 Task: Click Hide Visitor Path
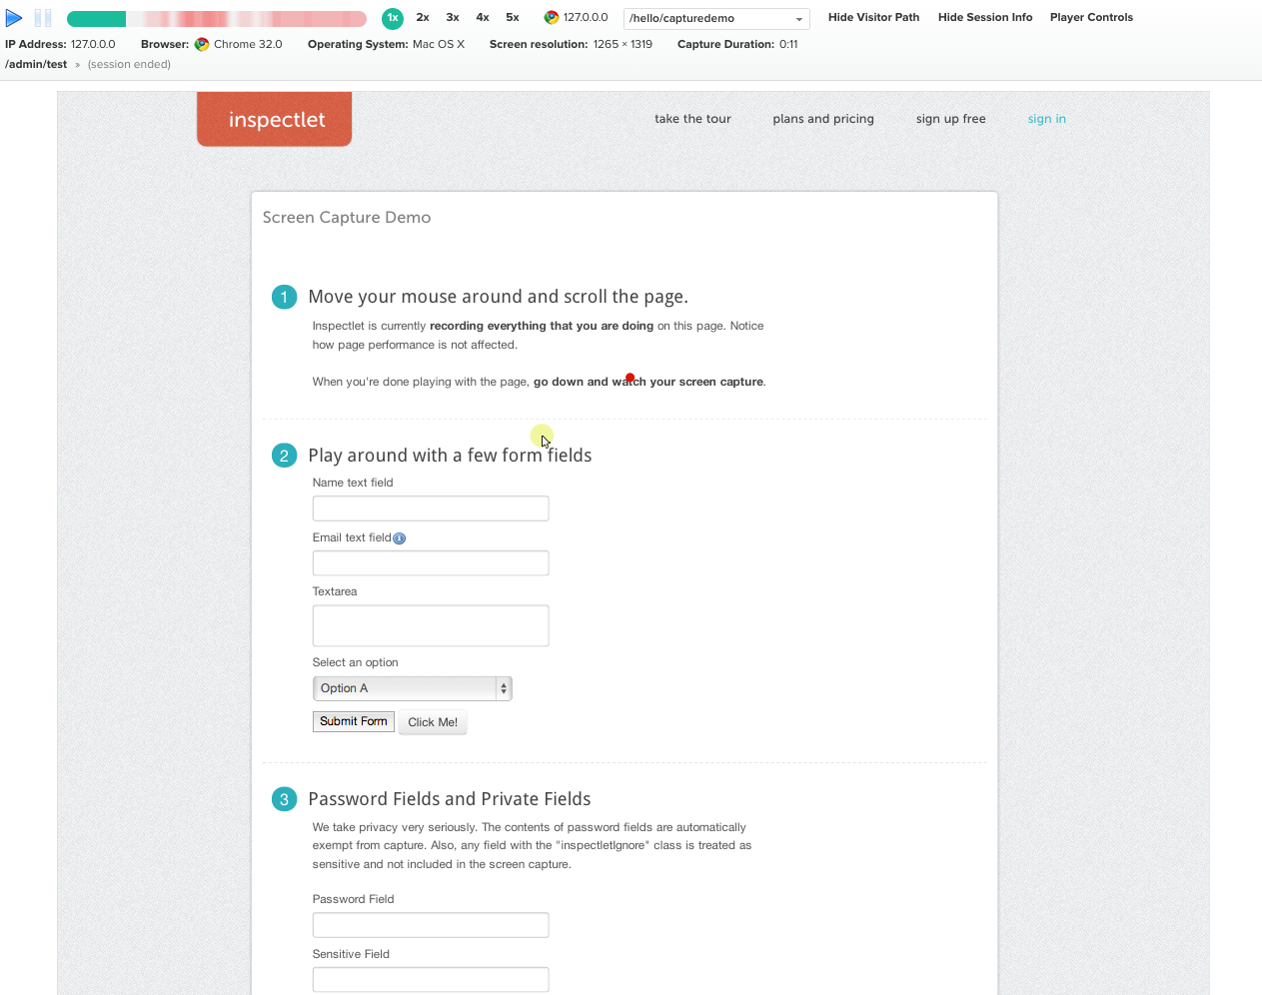pyautogui.click(x=873, y=18)
